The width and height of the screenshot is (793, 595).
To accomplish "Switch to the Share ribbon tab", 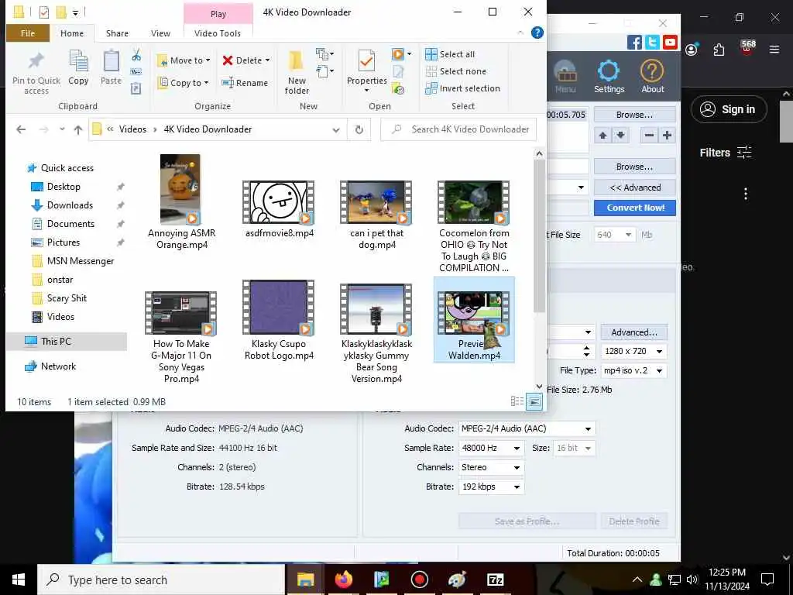I will pos(117,33).
